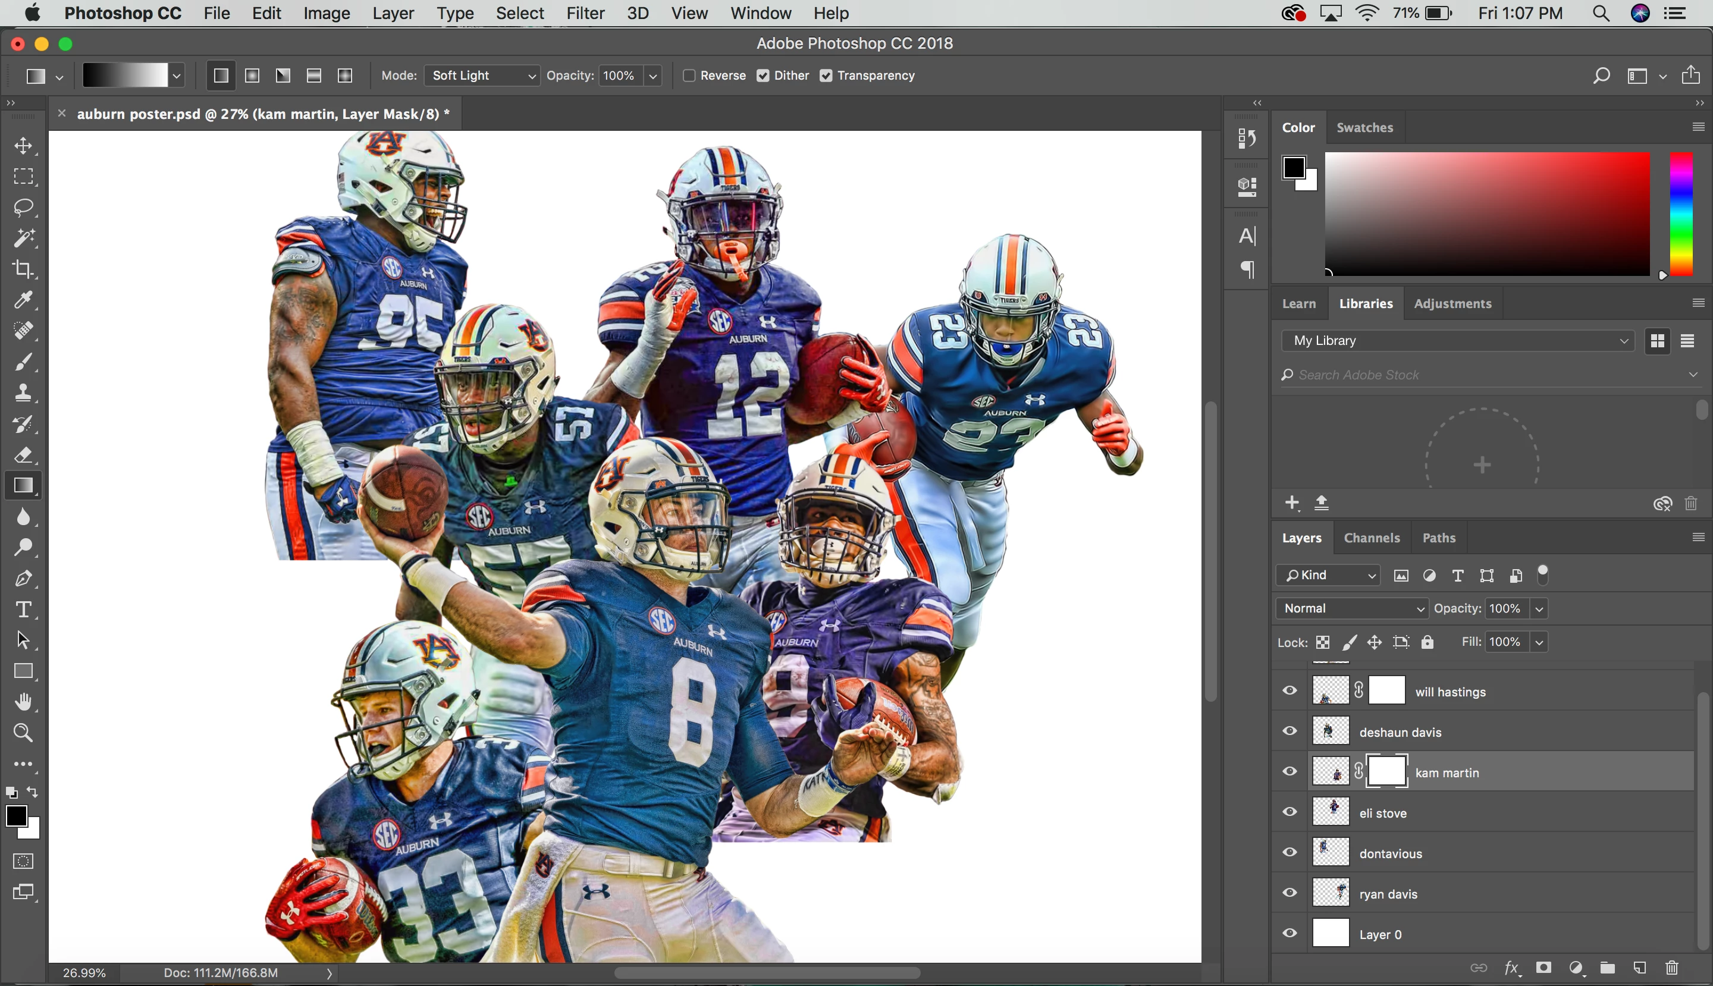
Task: Select the Eyedropper tool
Action: (x=23, y=300)
